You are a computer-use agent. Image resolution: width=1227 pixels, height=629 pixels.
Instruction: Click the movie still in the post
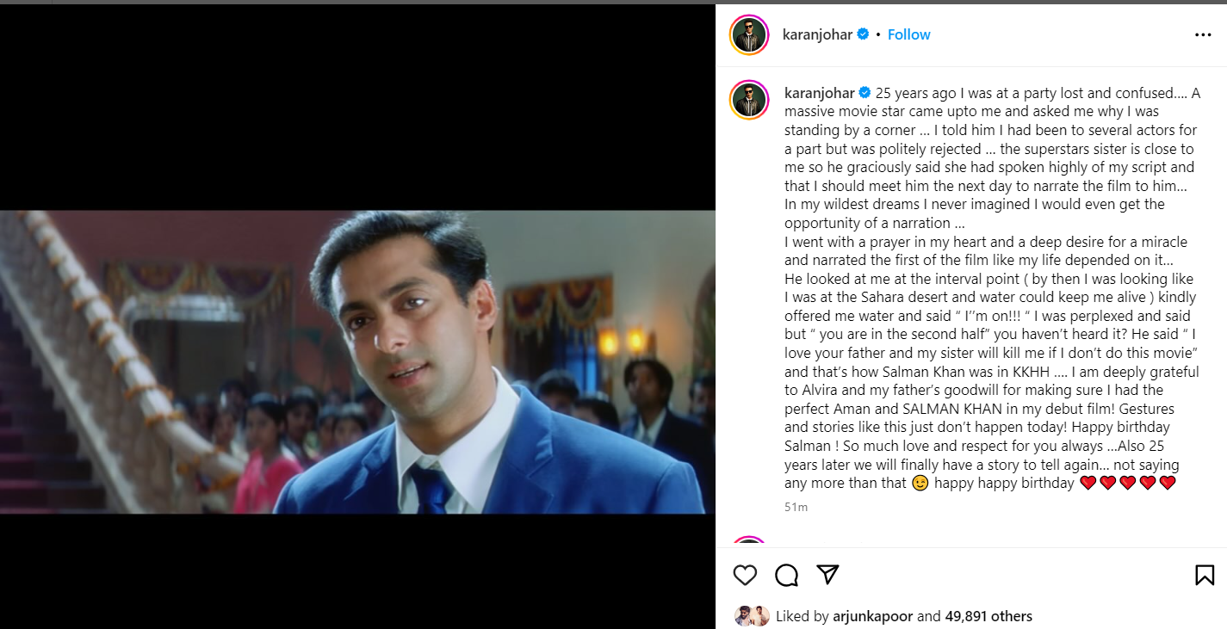pyautogui.click(x=357, y=361)
